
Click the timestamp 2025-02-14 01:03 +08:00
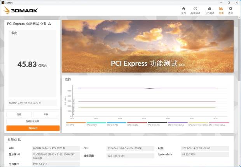click(205, 148)
